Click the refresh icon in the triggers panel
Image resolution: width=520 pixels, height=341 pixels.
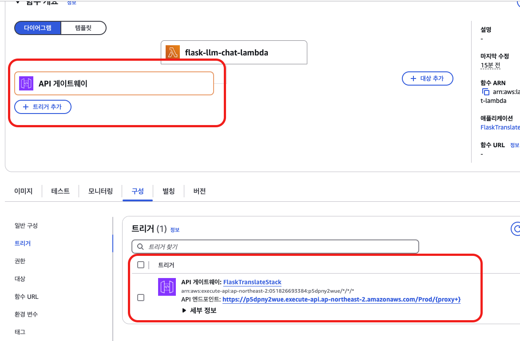516,229
